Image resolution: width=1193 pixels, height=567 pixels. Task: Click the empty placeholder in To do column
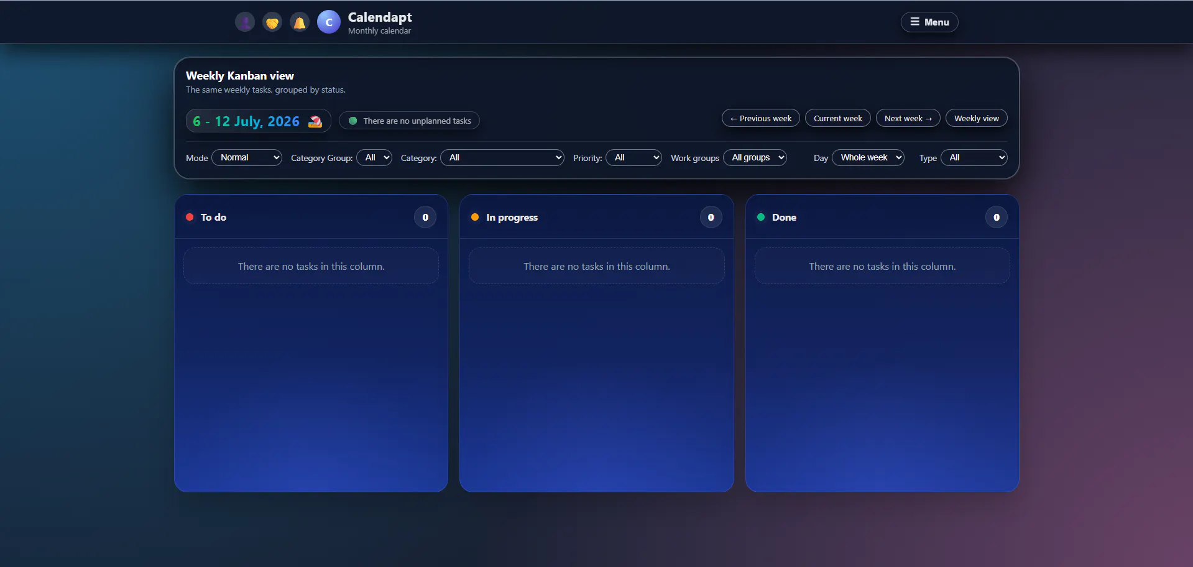pyautogui.click(x=311, y=266)
